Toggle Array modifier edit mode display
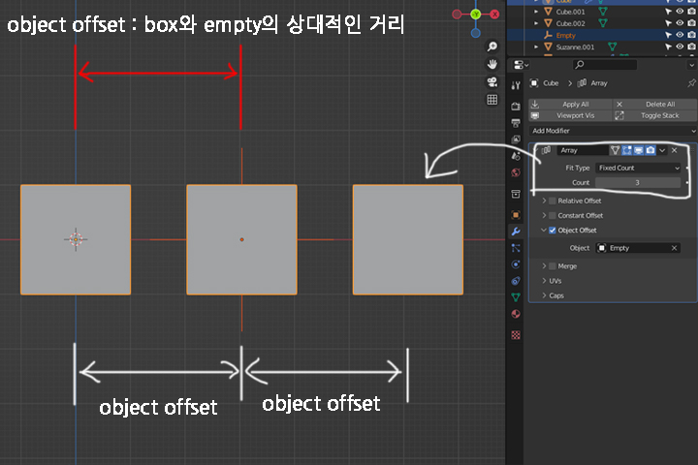Viewport: 698px width, 465px height. (627, 150)
